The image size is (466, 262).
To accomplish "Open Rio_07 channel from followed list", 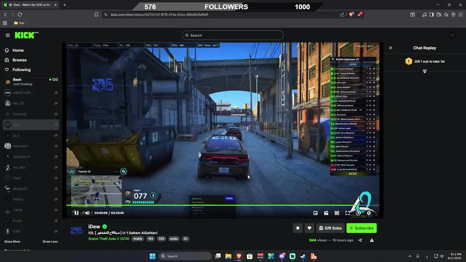I will point(31,103).
